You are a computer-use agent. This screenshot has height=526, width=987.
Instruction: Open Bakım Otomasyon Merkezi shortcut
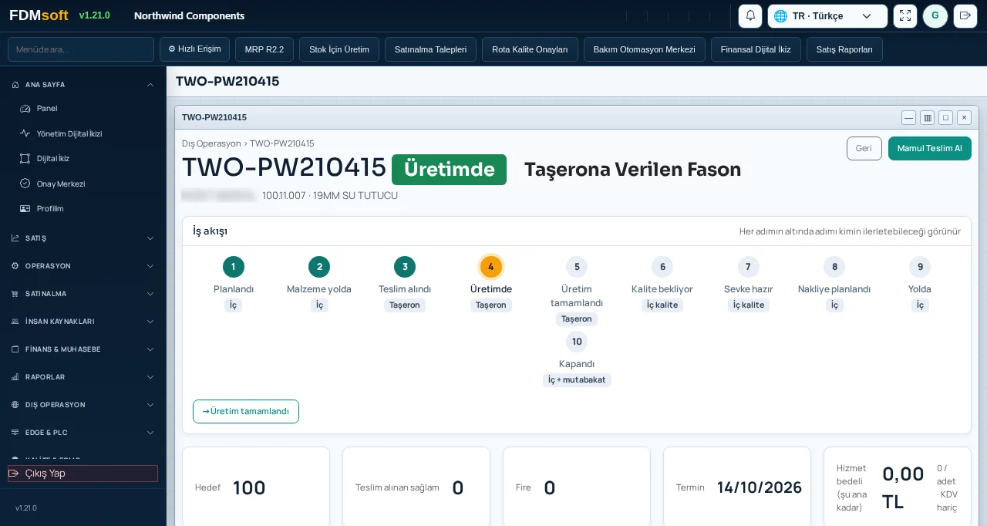[x=645, y=49]
